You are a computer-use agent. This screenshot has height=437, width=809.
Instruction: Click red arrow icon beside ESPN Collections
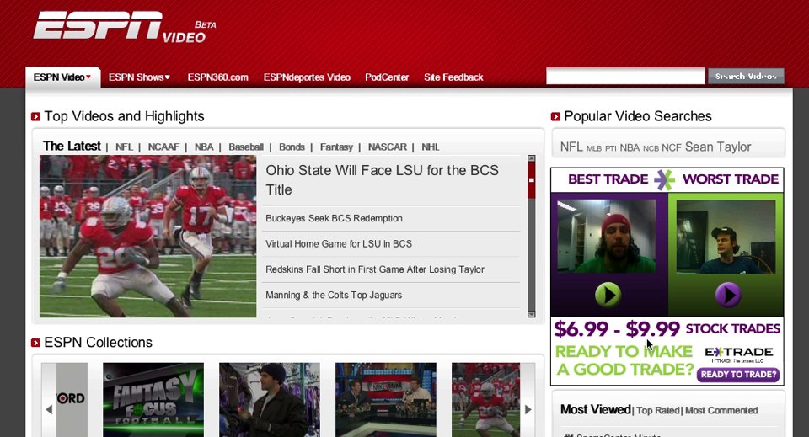(x=35, y=344)
